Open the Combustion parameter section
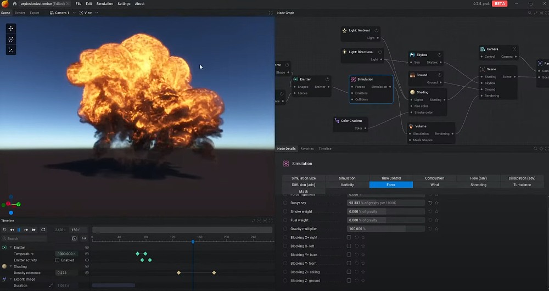Viewport: 549px width, 291px height. [434, 178]
